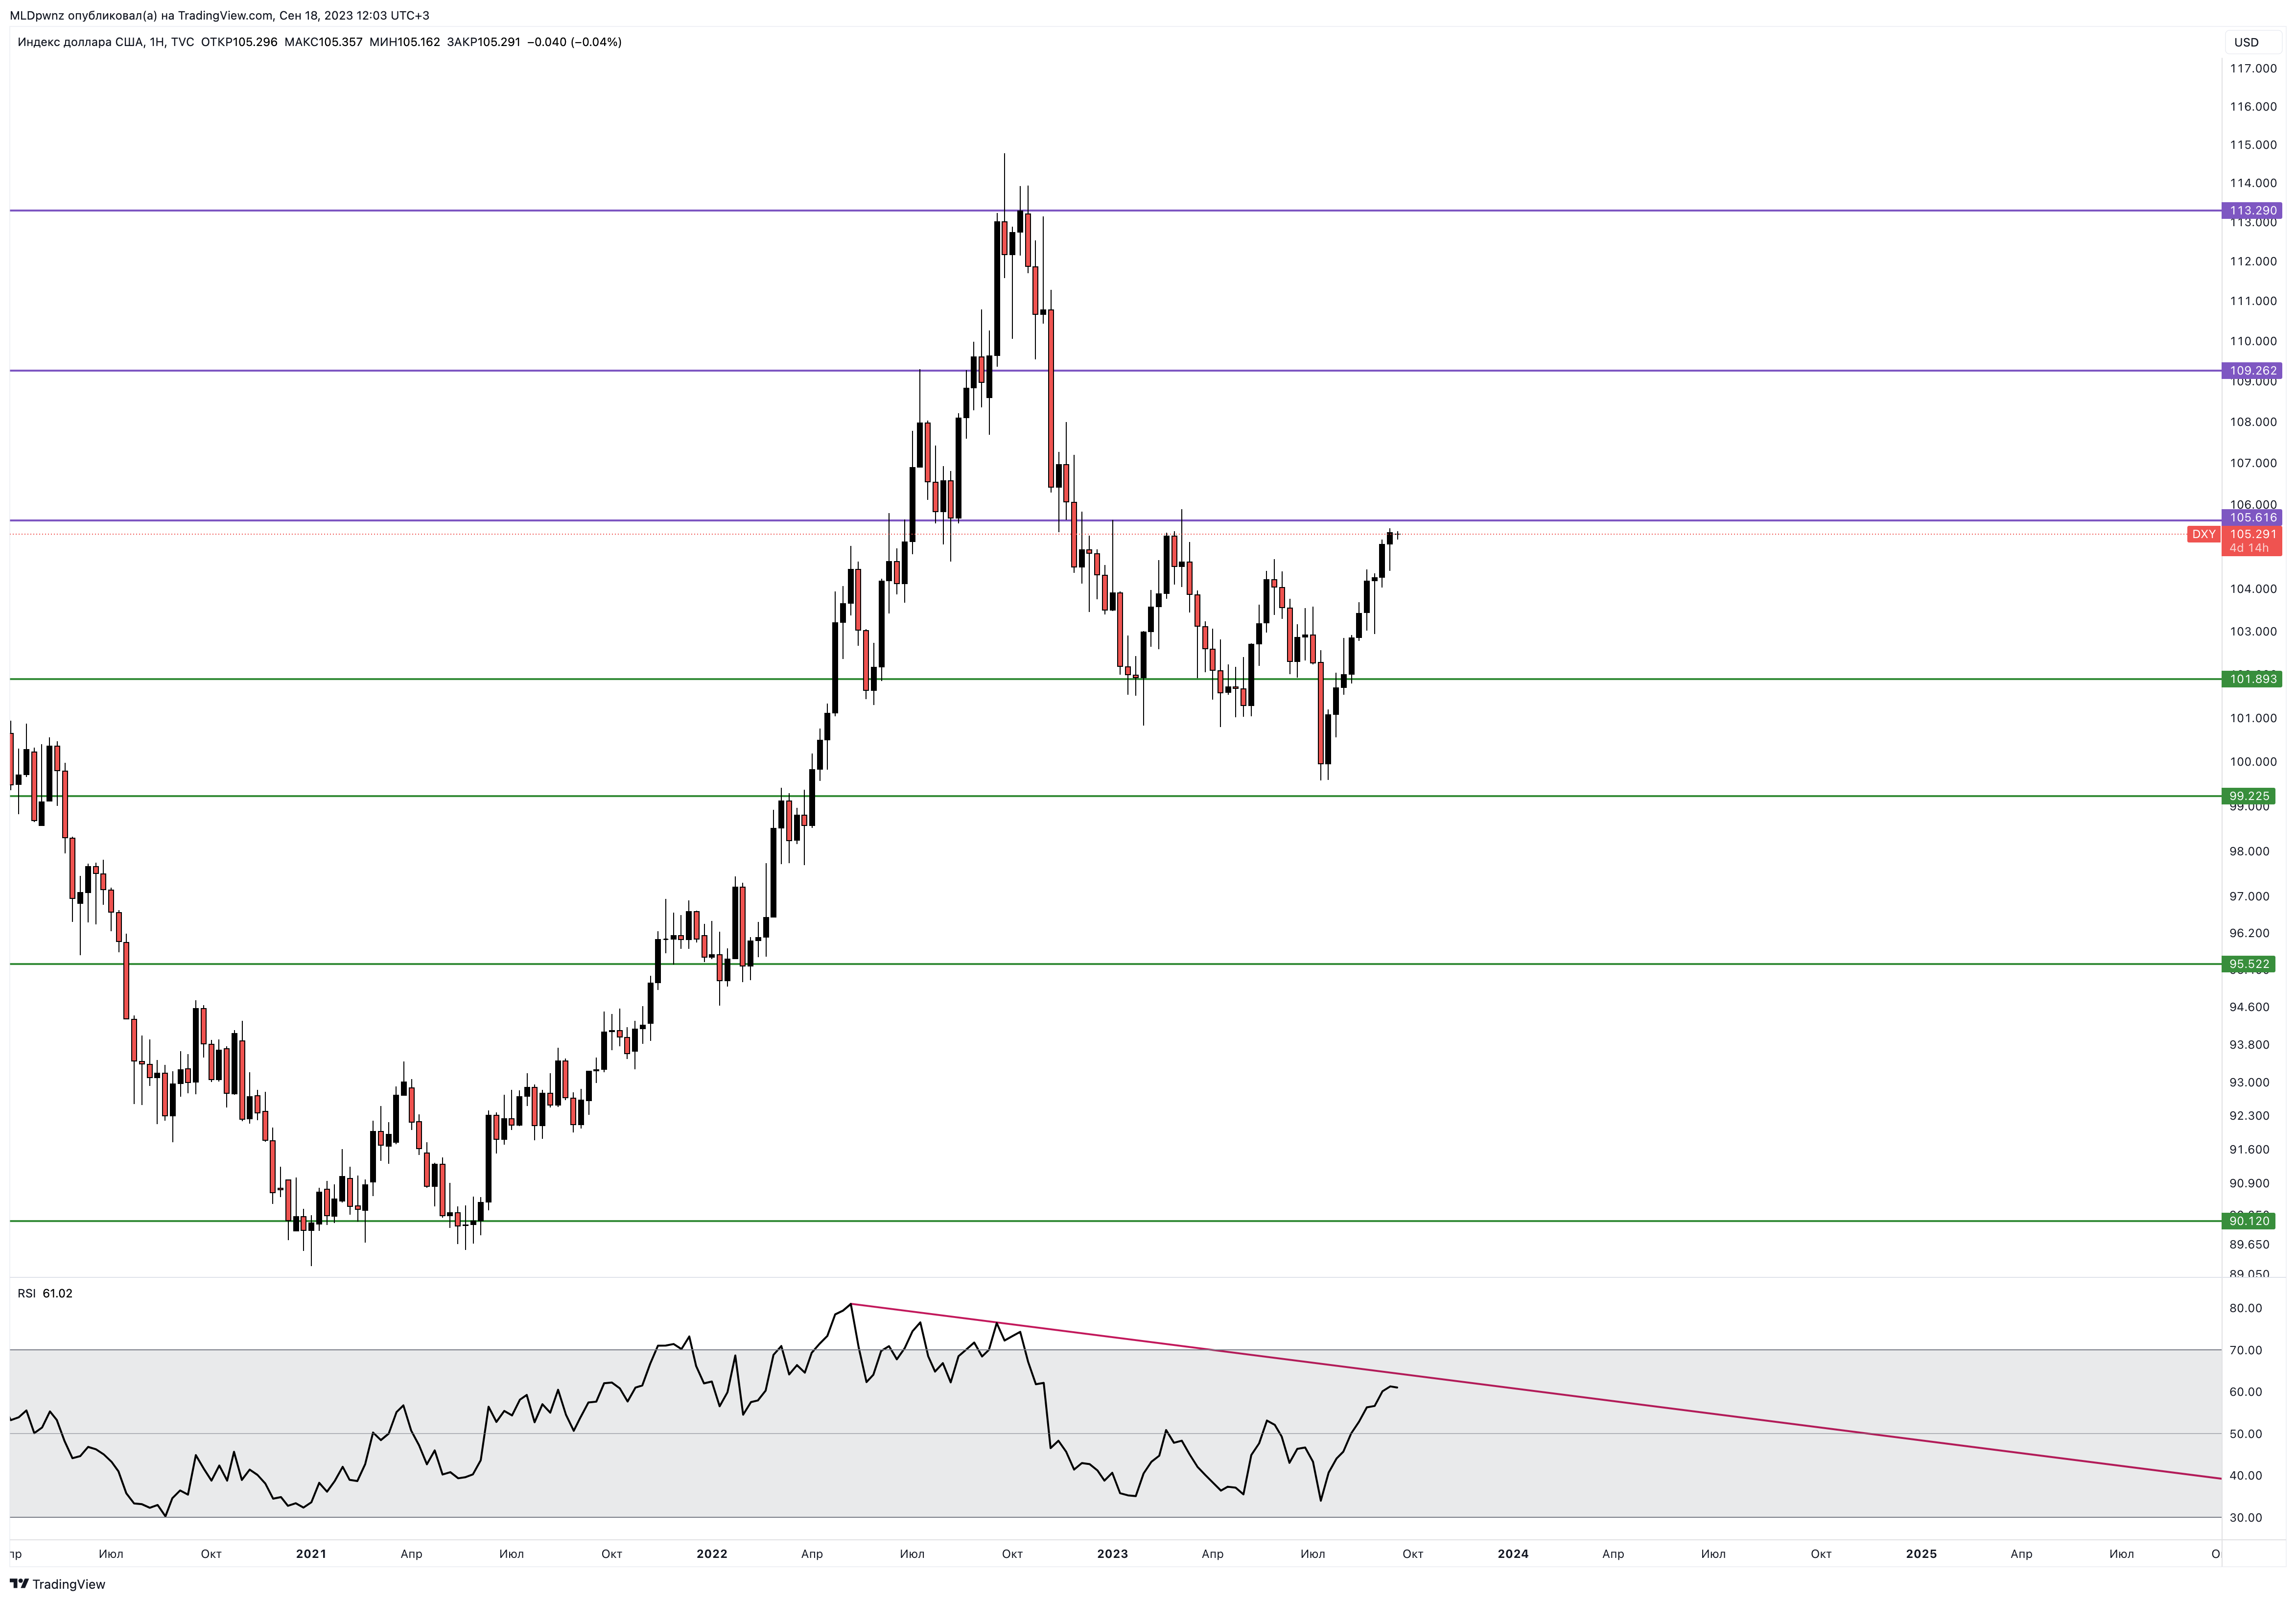Click the 109.262 purple price label
The width and height of the screenshot is (2296, 1601).
2253,370
